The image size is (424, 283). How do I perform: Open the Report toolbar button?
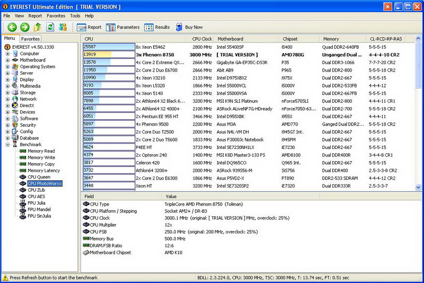(x=89, y=28)
